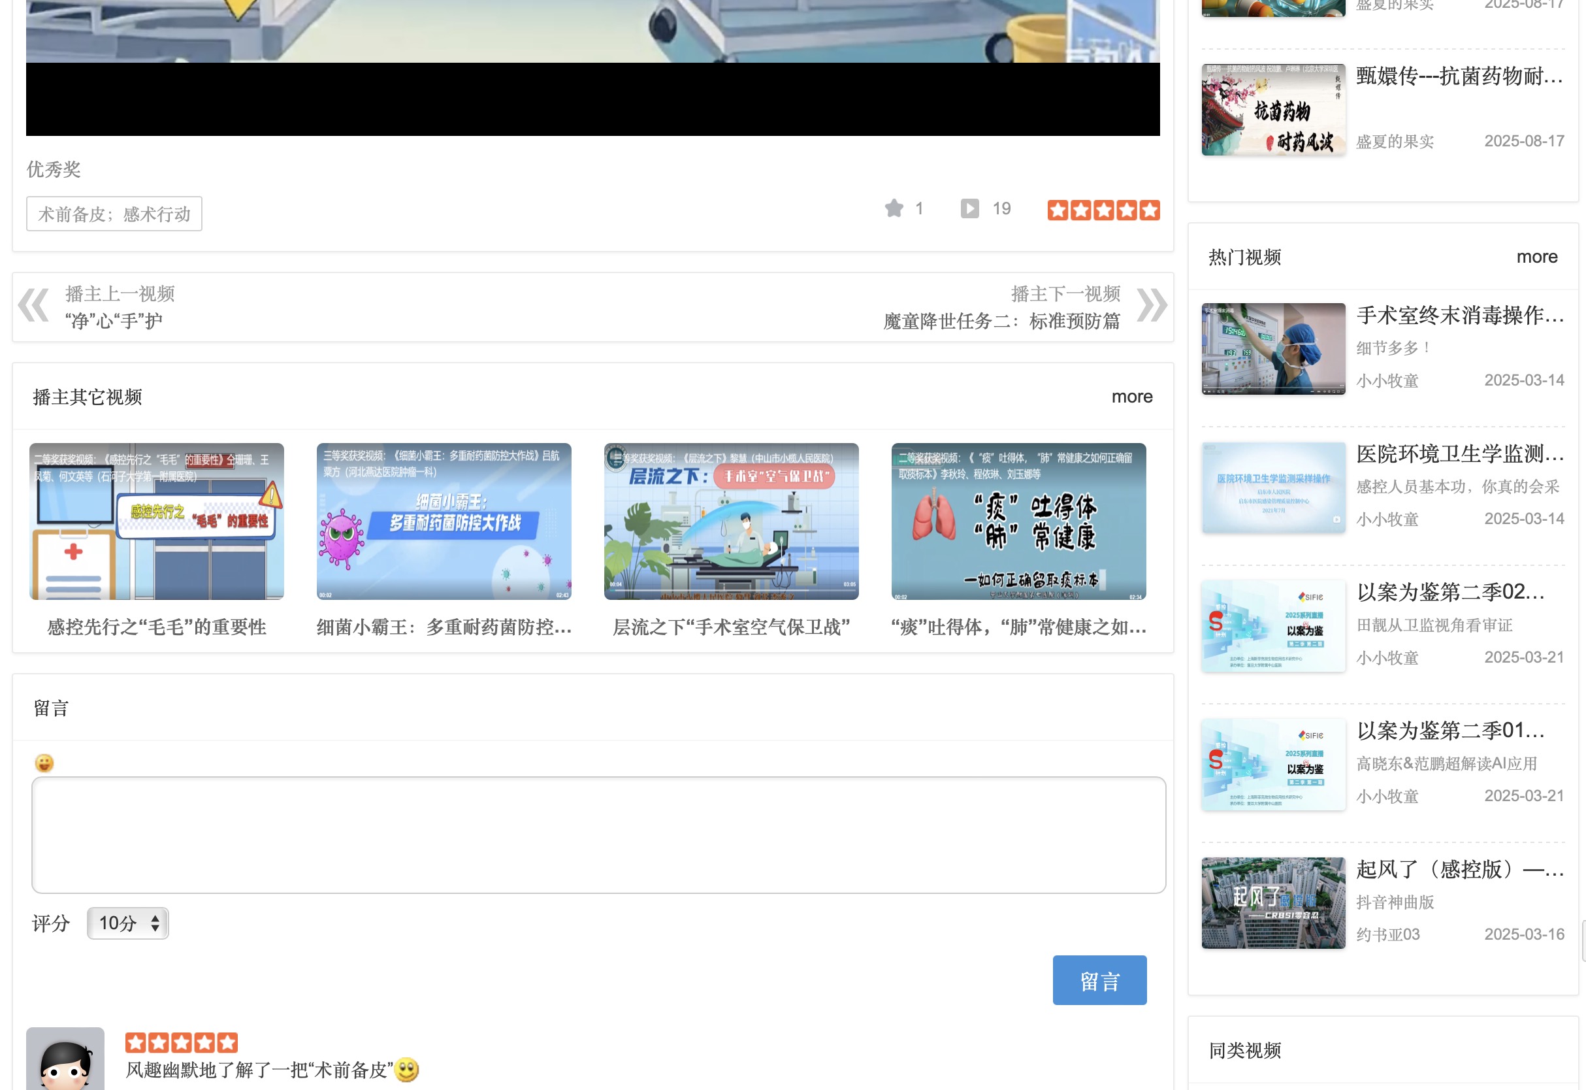Open 起风了（感控版） video entry
This screenshot has height=1090, width=1586.
pyautogui.click(x=1460, y=869)
